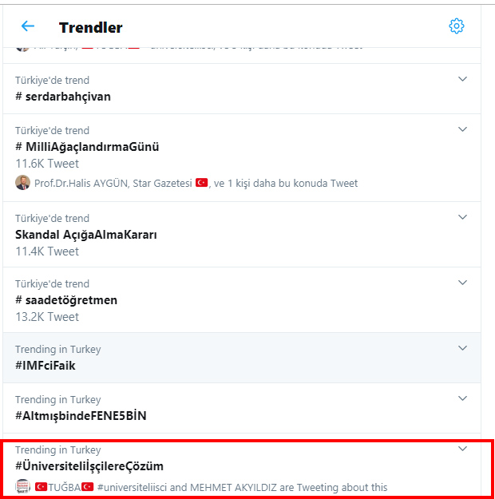
Task: Expand options for #ÜniversiteliİşçilereÇözüm trend
Action: click(x=462, y=449)
